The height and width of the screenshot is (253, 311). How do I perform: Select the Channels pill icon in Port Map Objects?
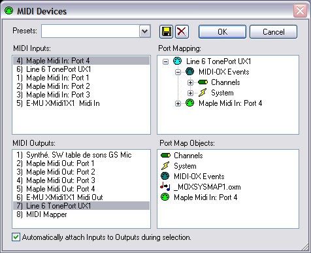165,156
